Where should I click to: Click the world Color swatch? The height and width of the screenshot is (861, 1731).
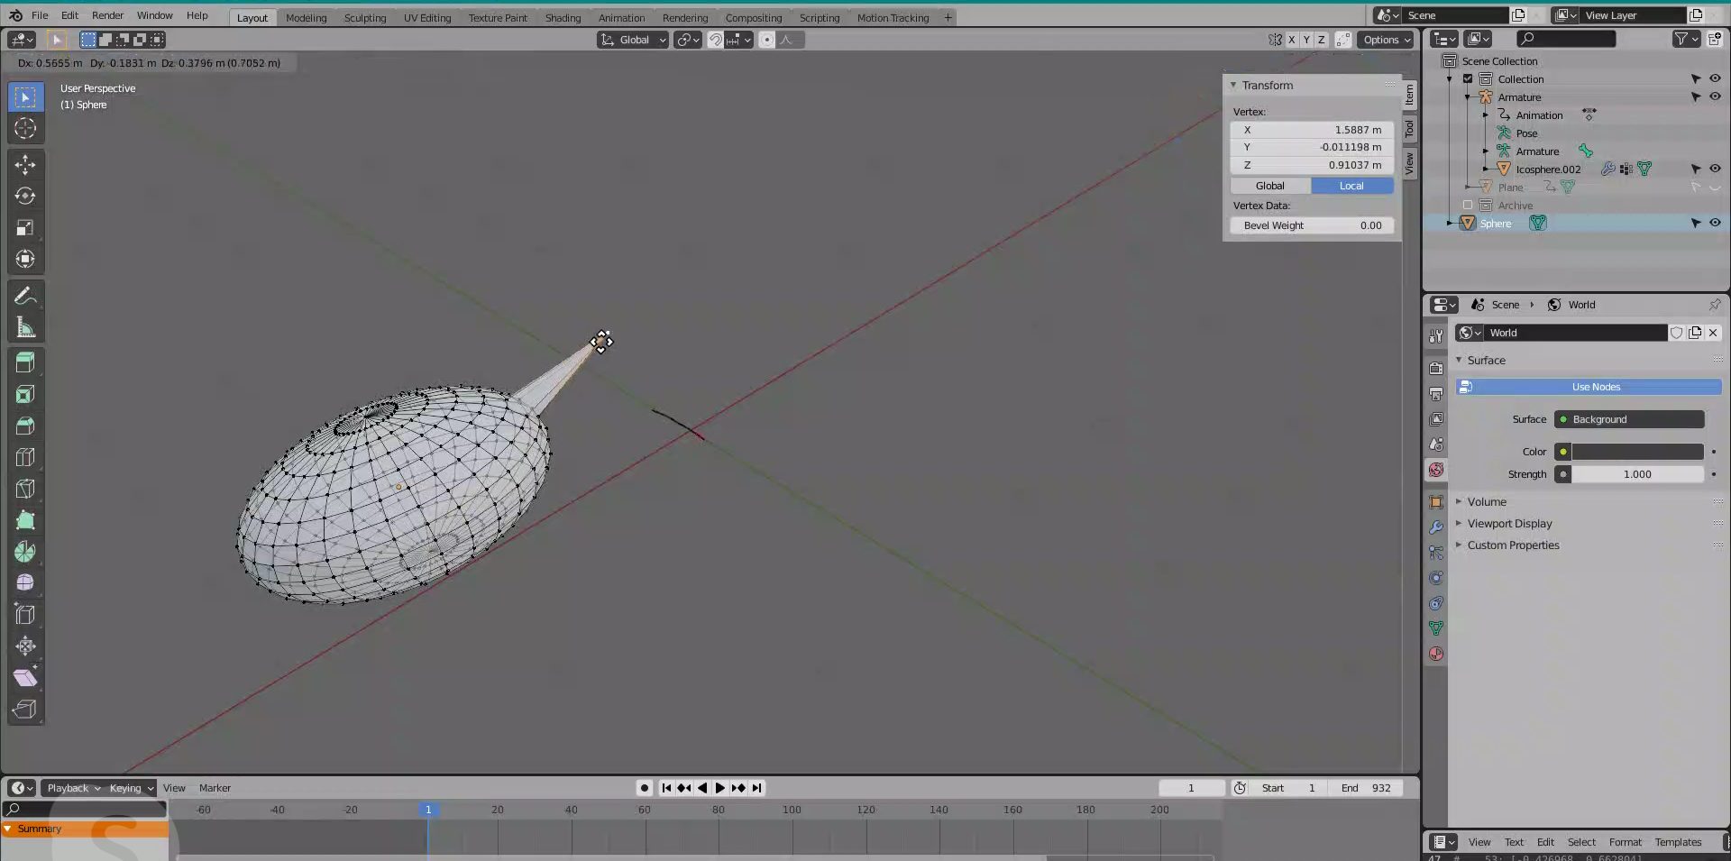(x=1636, y=452)
